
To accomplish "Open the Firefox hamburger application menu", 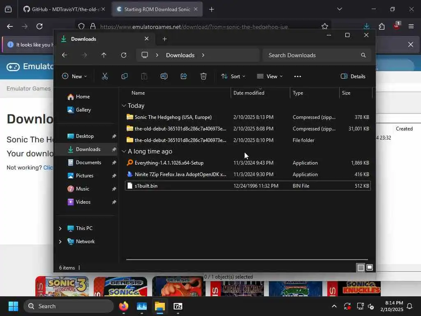I will tap(411, 26).
